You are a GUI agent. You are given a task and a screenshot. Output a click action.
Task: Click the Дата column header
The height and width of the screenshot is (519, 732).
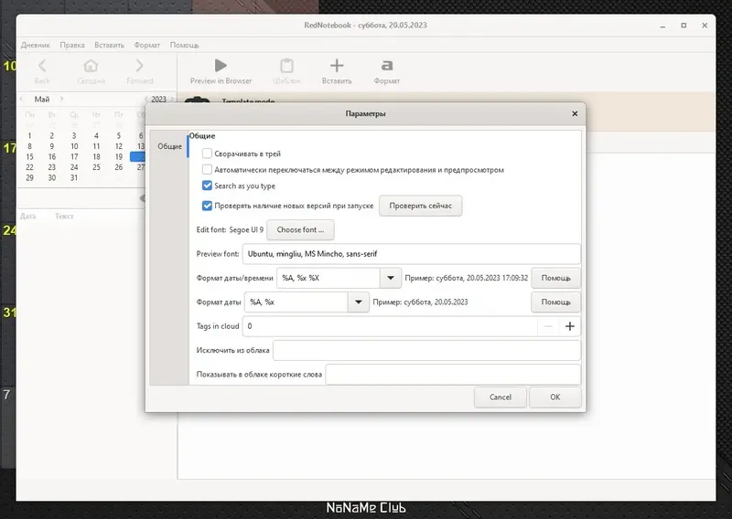(x=28, y=216)
